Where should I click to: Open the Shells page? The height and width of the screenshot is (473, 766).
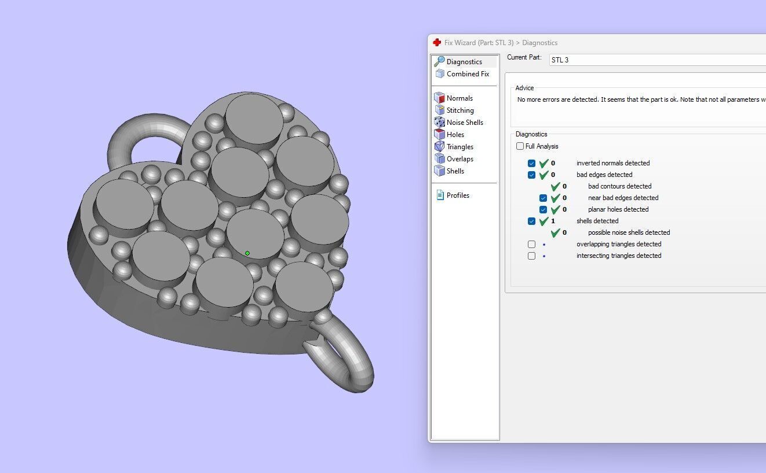click(455, 171)
